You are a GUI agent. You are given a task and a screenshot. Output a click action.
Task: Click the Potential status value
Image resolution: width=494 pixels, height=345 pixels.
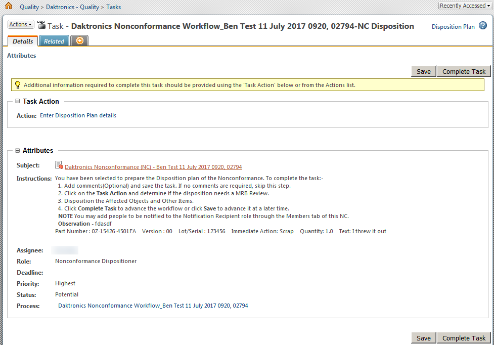67,294
